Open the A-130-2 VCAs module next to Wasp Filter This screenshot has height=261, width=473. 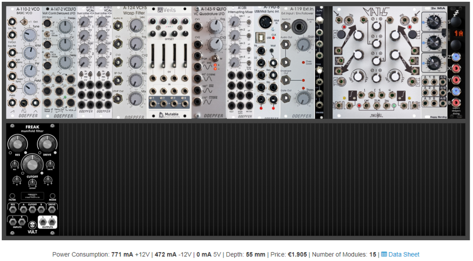coord(103,62)
